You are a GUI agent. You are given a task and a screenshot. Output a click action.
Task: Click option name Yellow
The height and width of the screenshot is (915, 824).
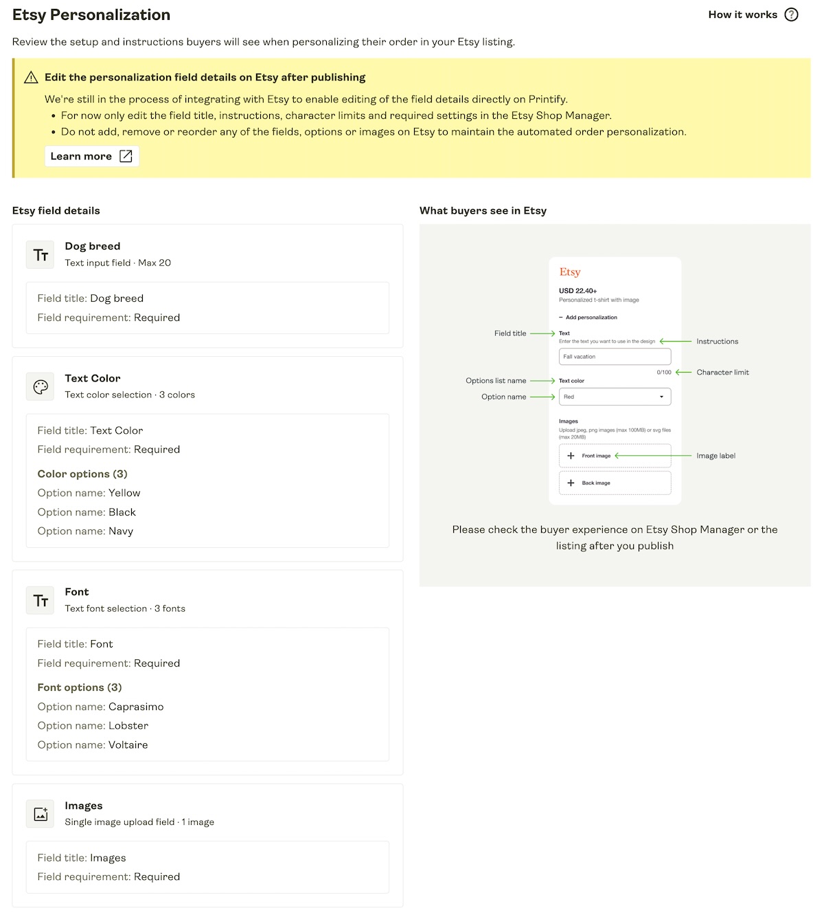124,493
